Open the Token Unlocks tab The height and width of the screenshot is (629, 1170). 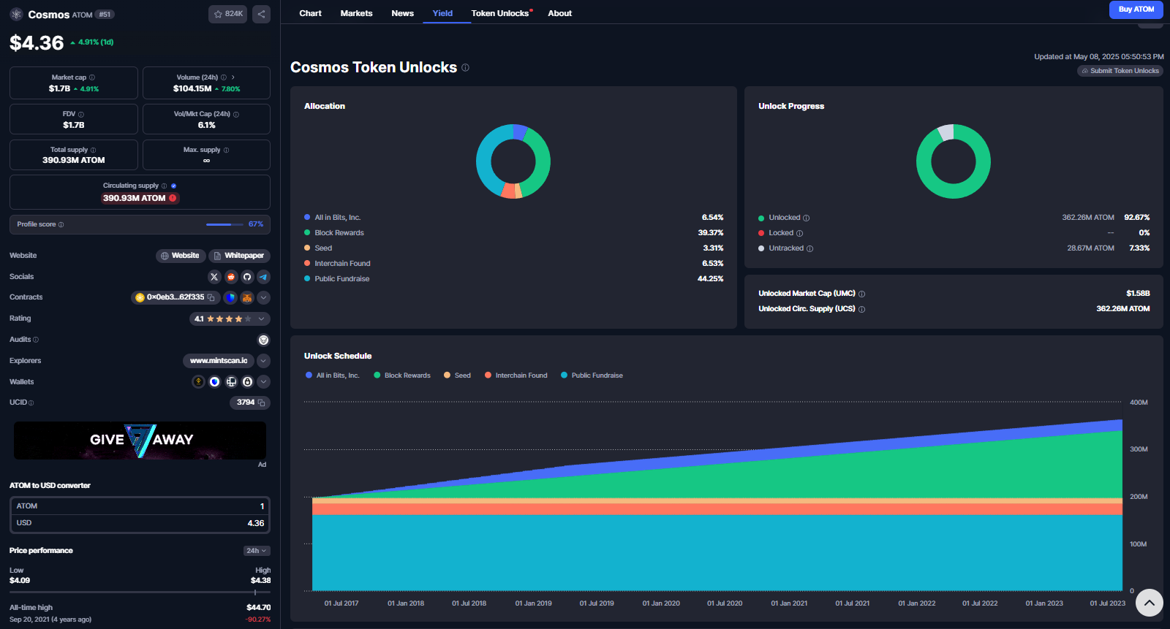click(501, 13)
